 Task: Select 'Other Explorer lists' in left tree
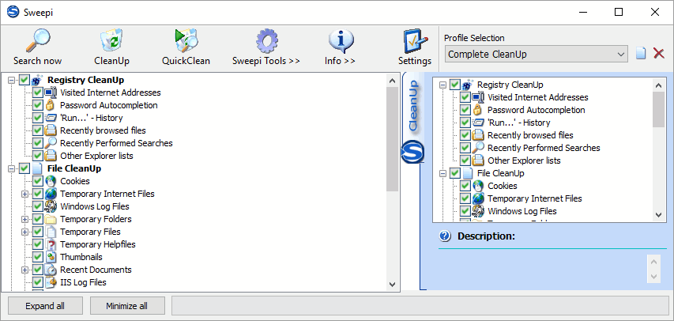point(96,156)
